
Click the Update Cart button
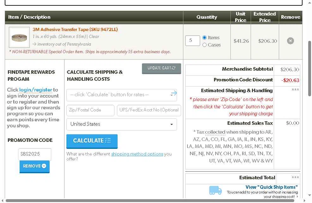pos(161,68)
